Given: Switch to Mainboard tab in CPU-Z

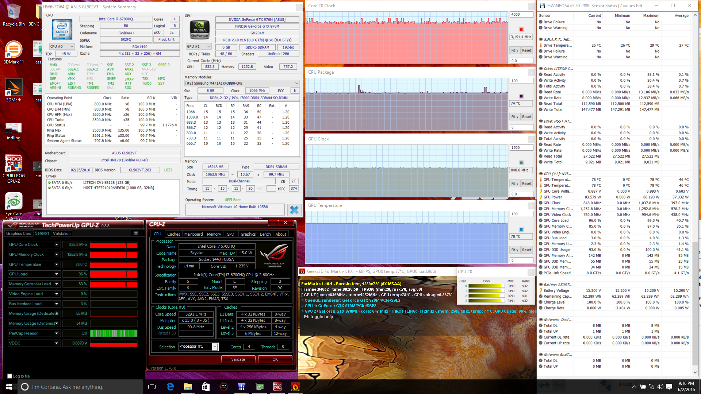Looking at the screenshot, I should [194, 234].
